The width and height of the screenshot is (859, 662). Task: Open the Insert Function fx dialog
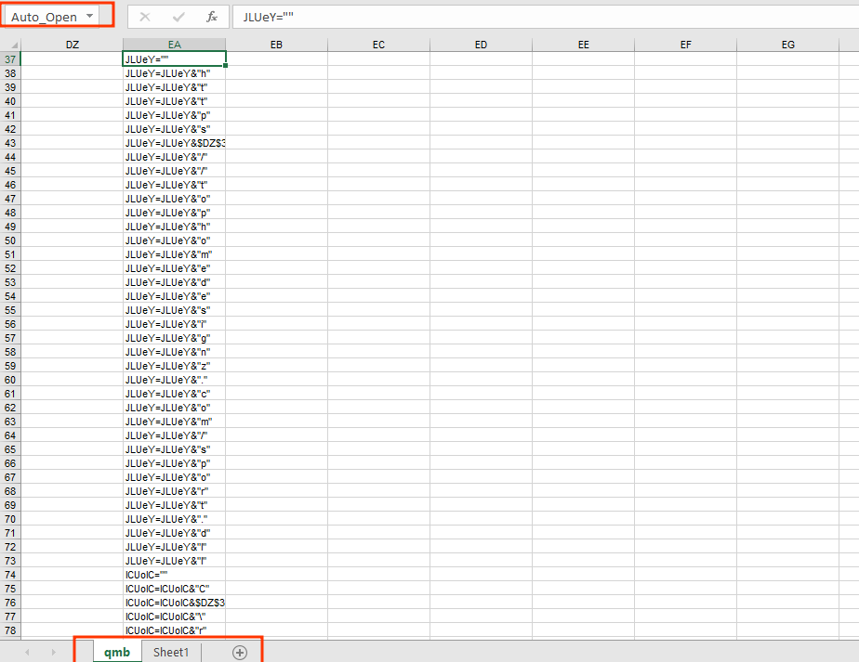[x=212, y=17]
